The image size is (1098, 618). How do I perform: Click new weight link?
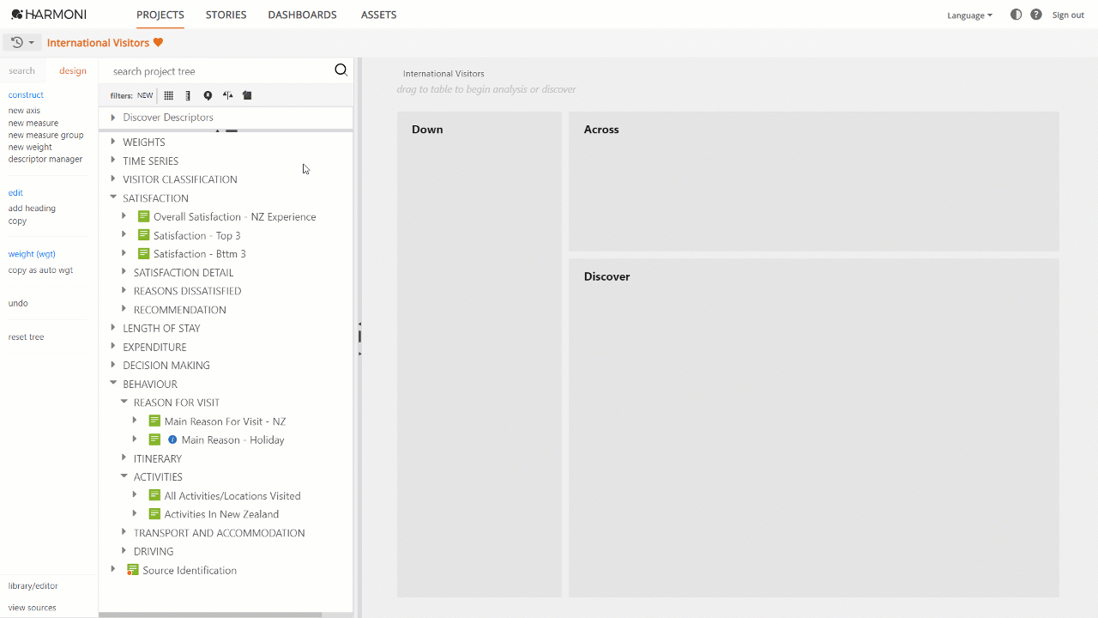pos(30,147)
